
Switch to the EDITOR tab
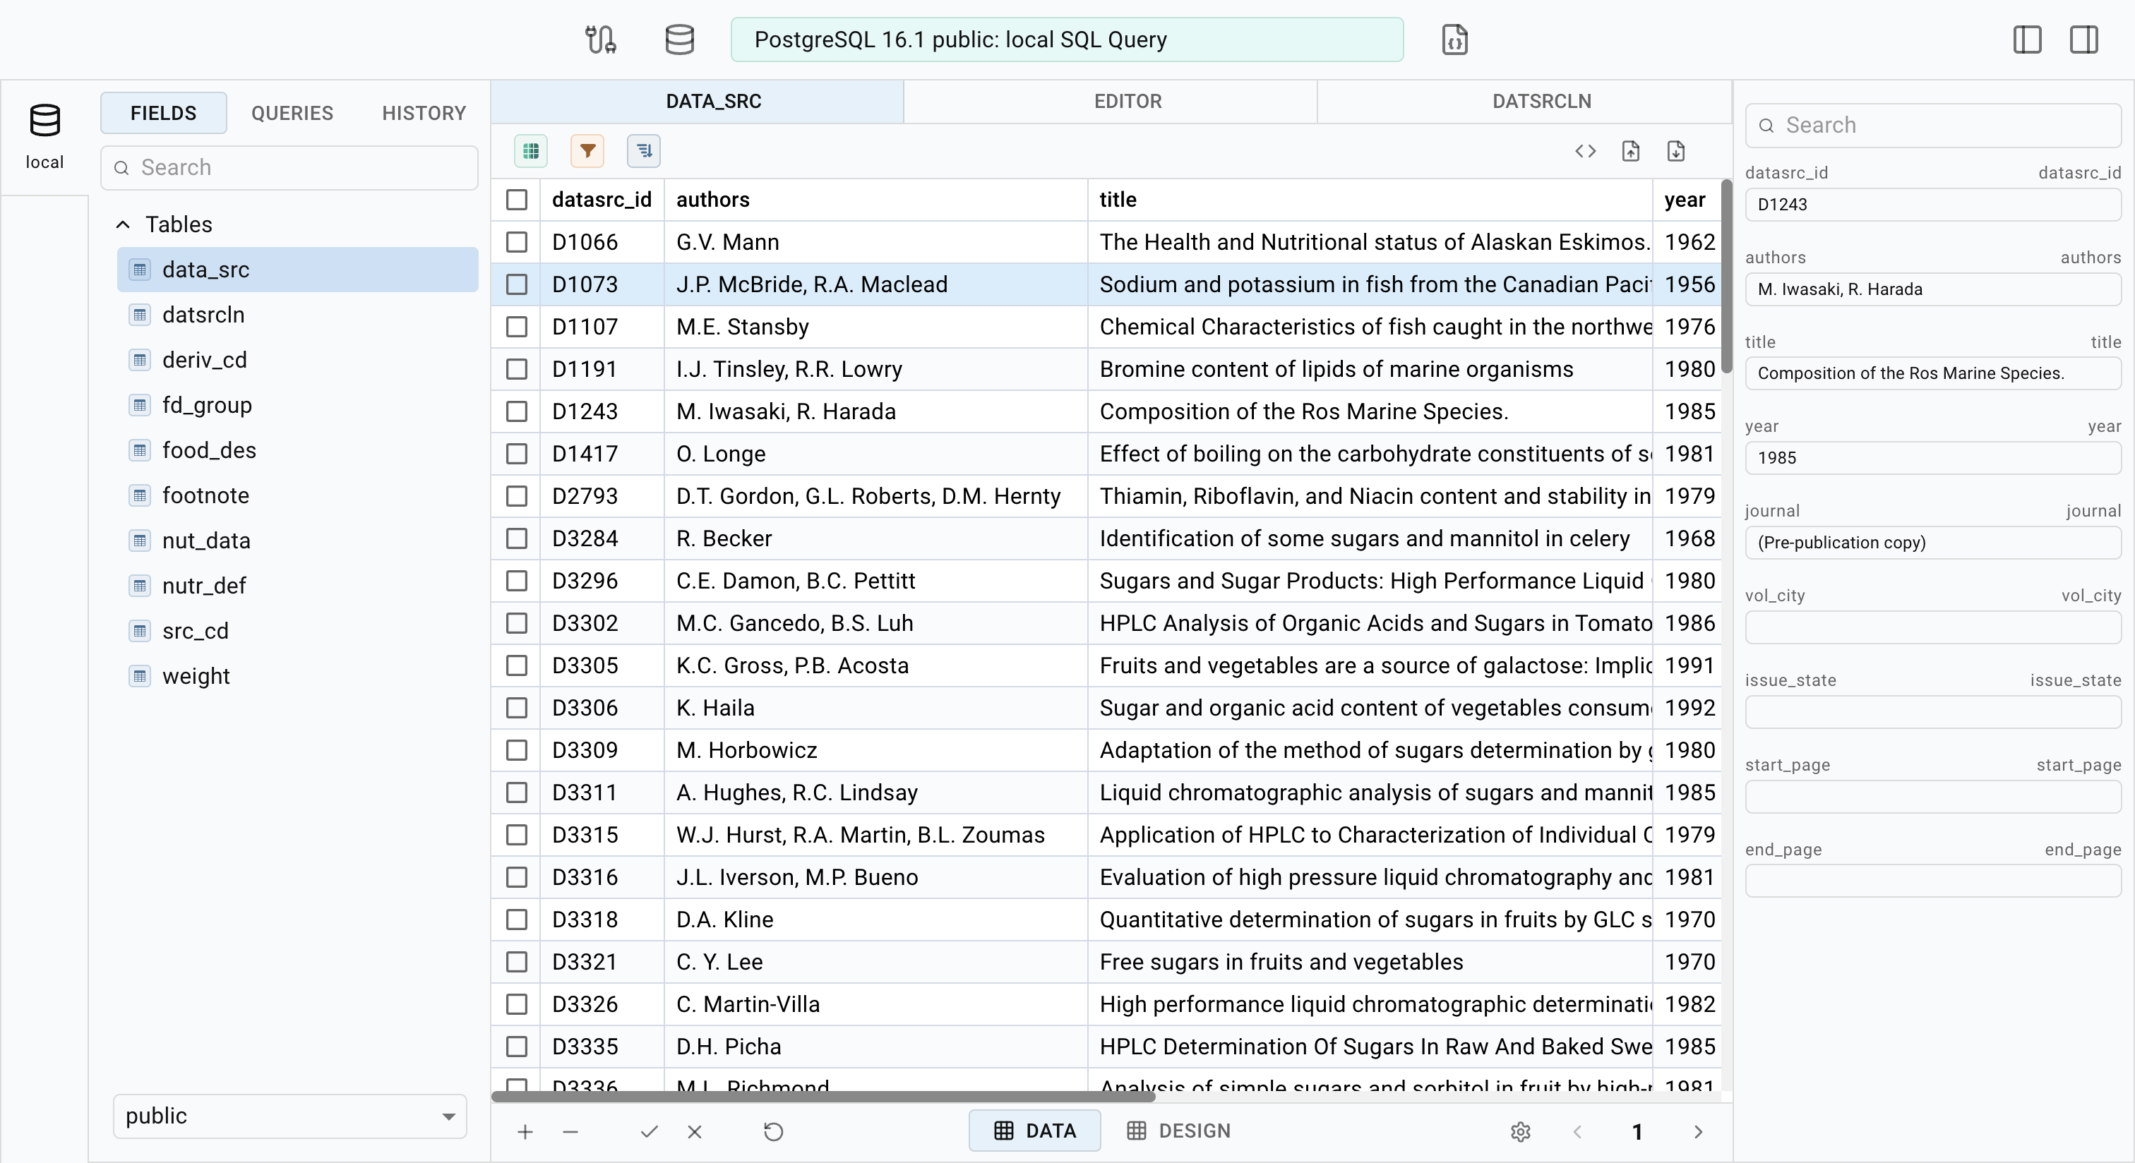tap(1128, 101)
